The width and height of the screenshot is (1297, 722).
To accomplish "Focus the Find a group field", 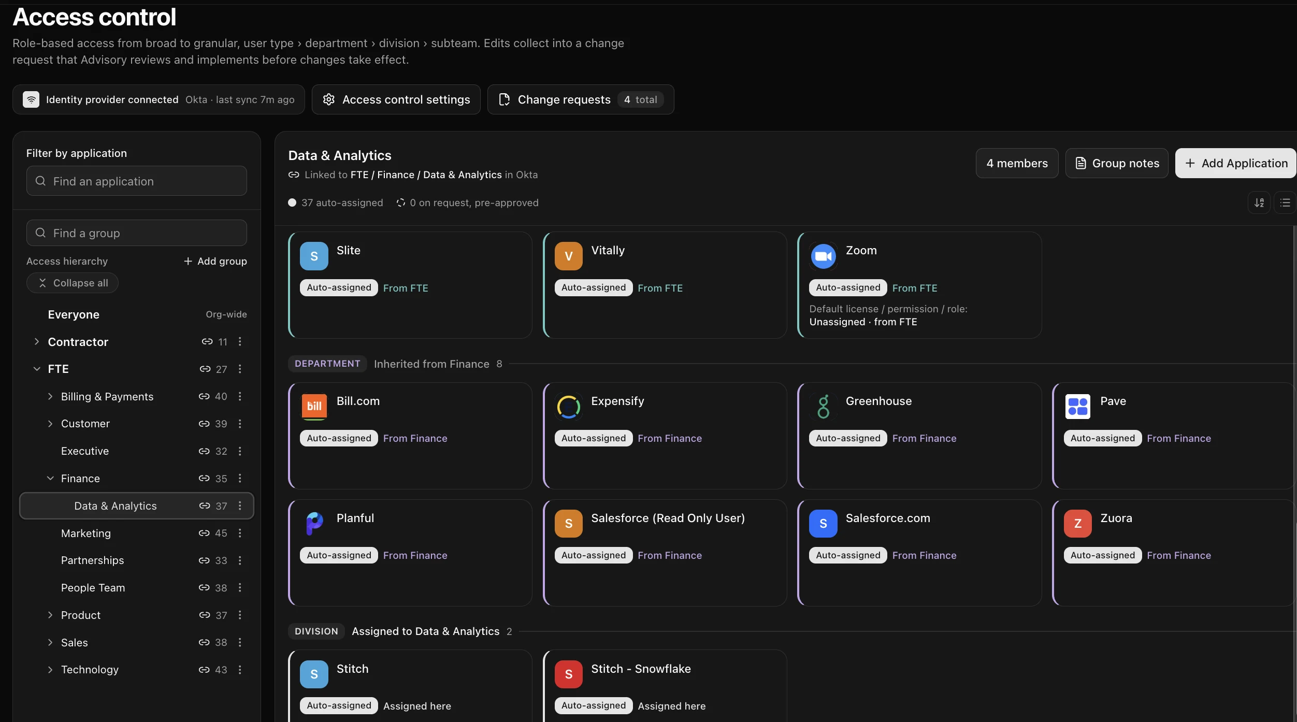I will (137, 233).
